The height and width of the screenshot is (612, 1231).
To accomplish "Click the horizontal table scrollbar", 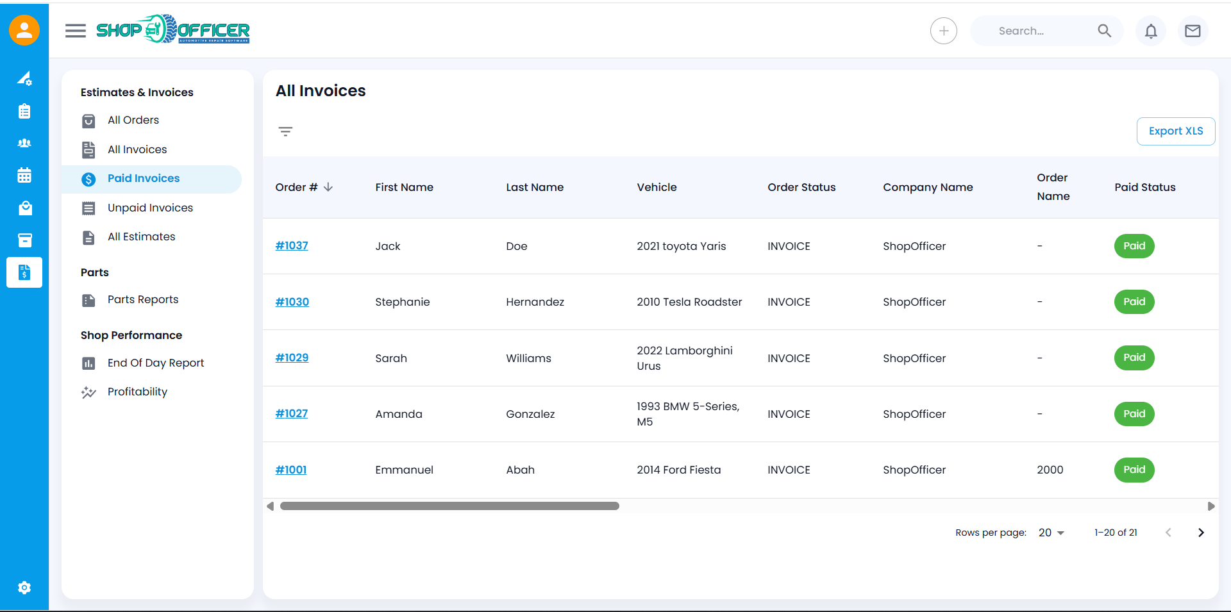I will 449,506.
